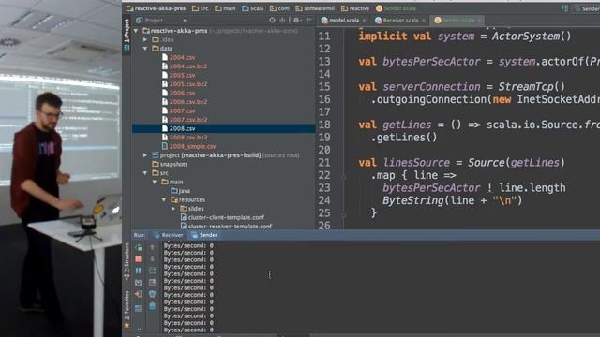Open the Run layout options icon
The width and height of the screenshot is (600, 337).
click(139, 308)
